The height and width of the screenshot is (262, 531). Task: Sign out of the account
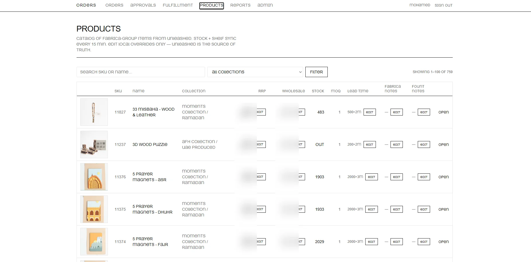444,5
